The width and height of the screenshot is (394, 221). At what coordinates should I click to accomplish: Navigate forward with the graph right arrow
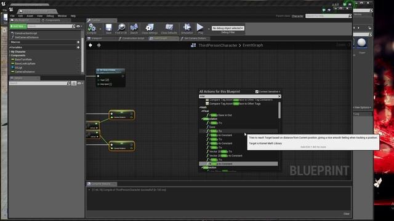coord(99,45)
